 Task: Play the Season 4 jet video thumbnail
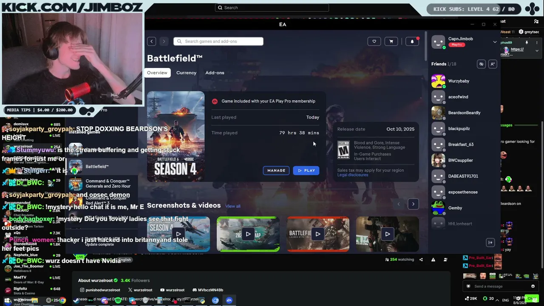tap(178, 234)
